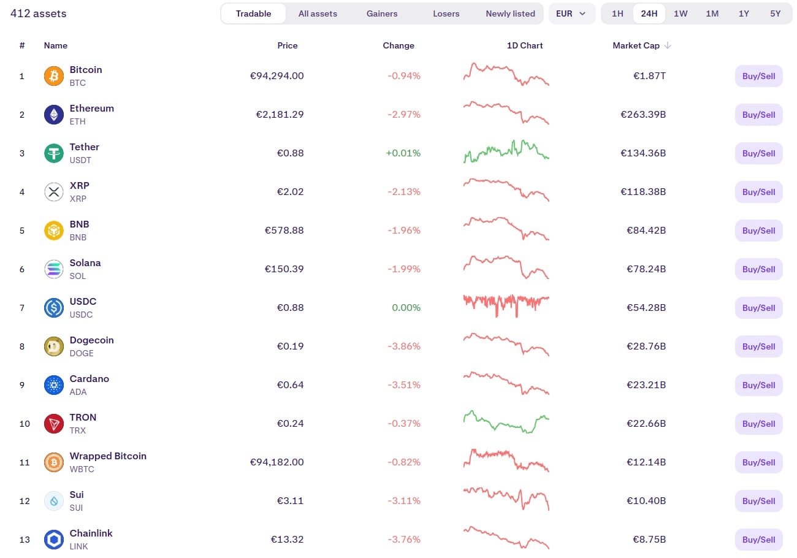
Task: Click the XRP logo icon
Action: point(53,191)
